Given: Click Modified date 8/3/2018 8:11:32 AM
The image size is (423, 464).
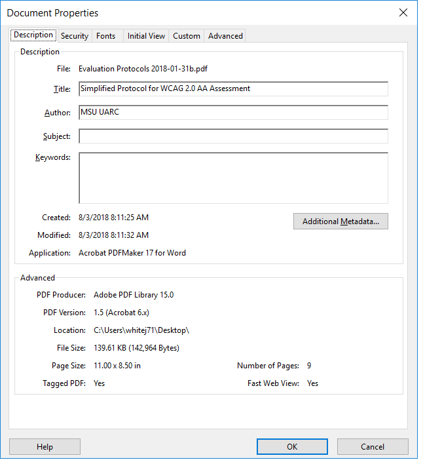Looking at the screenshot, I should click(113, 235).
